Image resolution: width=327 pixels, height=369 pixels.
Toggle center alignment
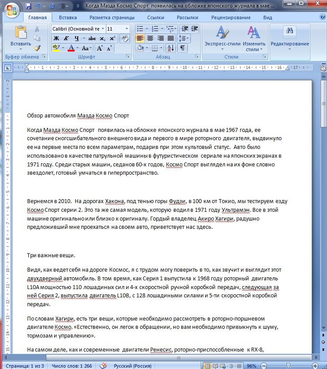[x=150, y=38]
